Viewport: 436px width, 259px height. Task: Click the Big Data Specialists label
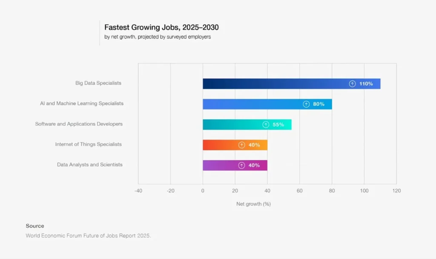(x=98, y=83)
